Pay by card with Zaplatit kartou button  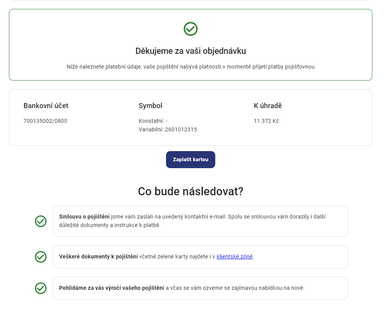tap(190, 160)
